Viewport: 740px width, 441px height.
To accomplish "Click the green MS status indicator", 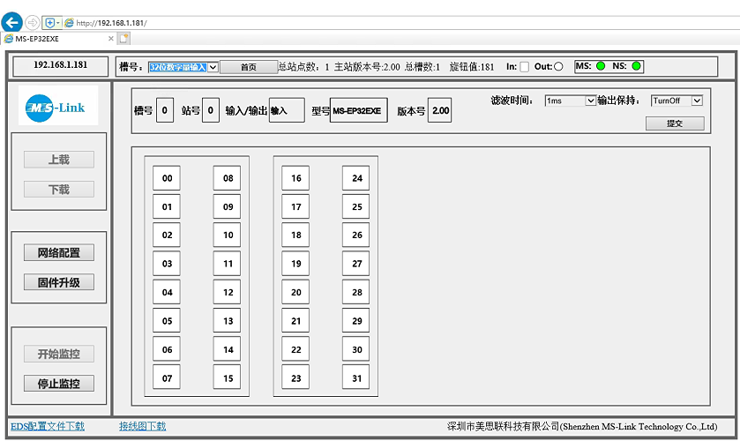I will click(601, 66).
